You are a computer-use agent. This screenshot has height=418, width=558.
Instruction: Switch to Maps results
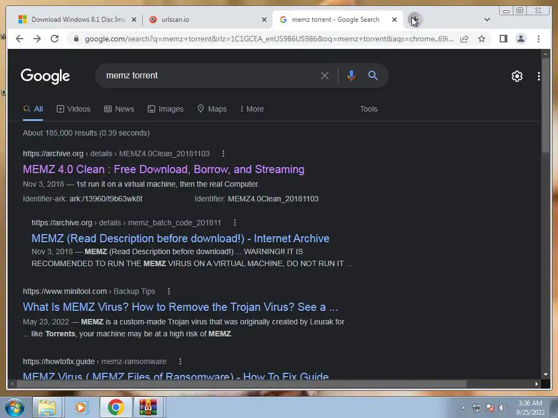212,109
